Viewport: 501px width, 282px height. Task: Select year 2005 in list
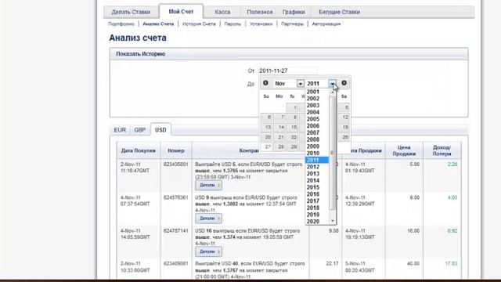[x=313, y=119]
